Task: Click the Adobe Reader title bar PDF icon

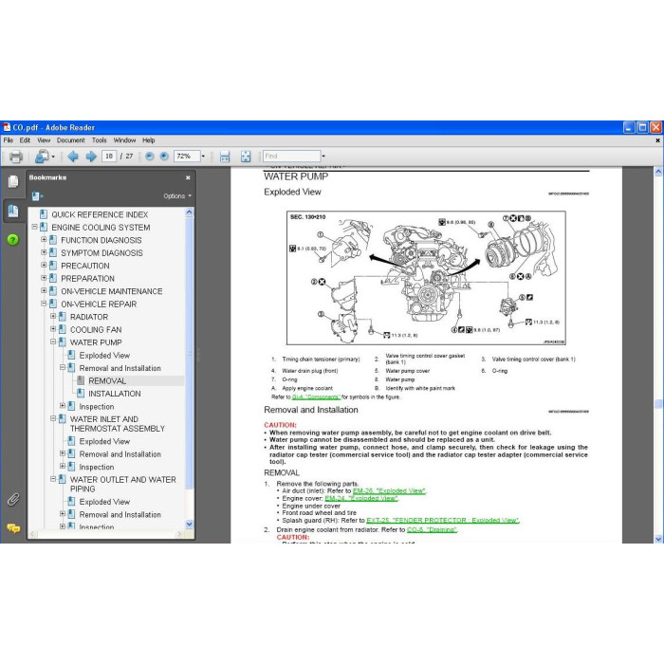Action: [7, 127]
